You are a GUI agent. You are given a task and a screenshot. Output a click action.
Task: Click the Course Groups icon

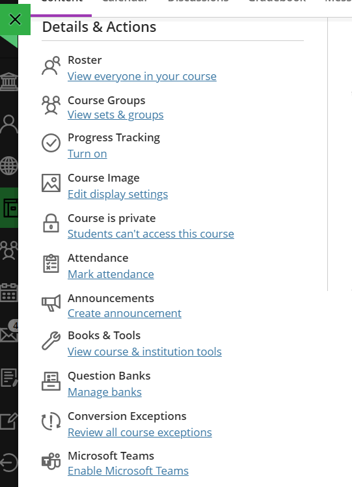(x=51, y=105)
